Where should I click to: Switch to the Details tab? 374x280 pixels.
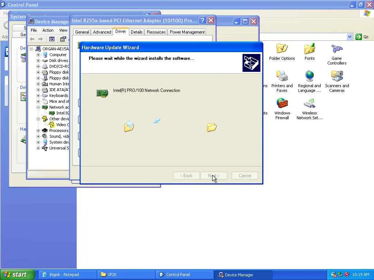click(137, 32)
